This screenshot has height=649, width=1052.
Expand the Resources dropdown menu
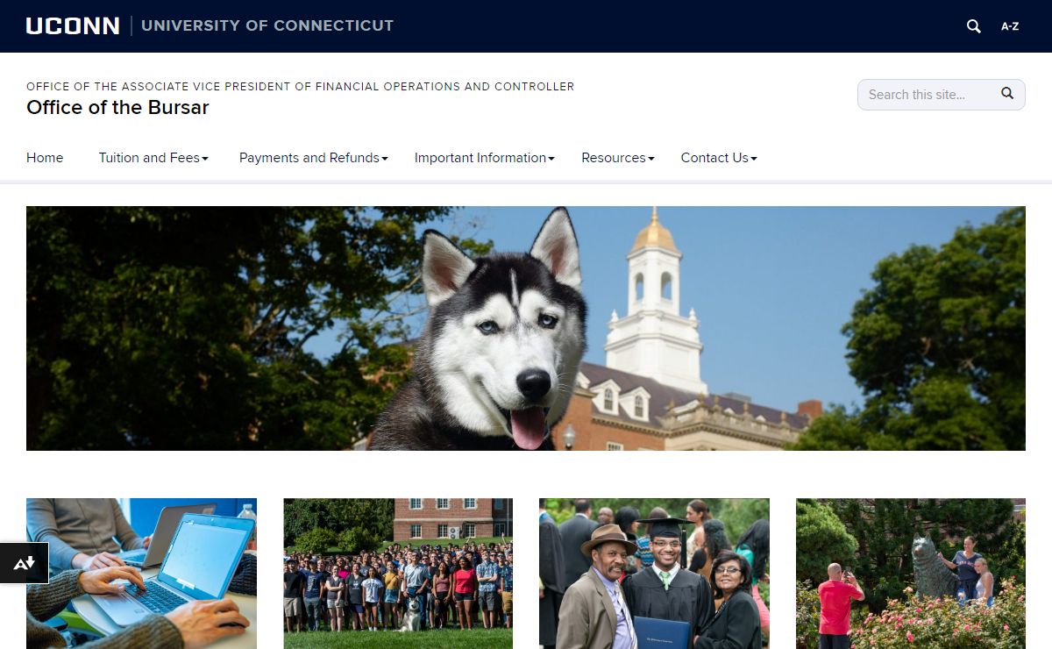click(617, 158)
